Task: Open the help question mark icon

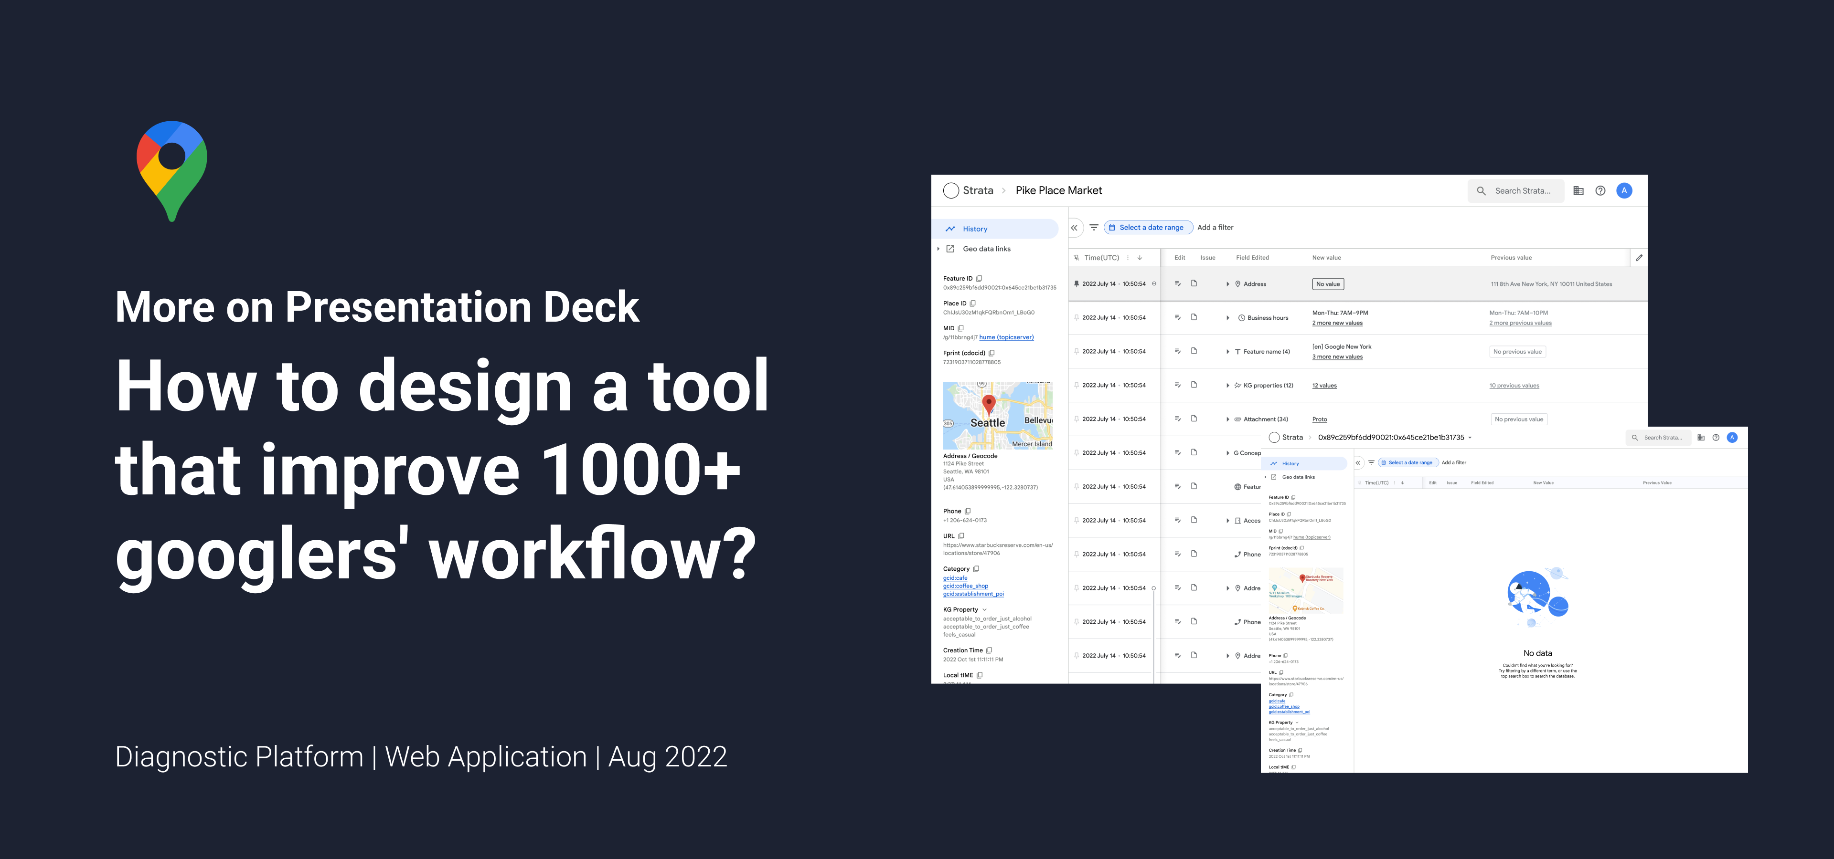Action: [x=1600, y=190]
